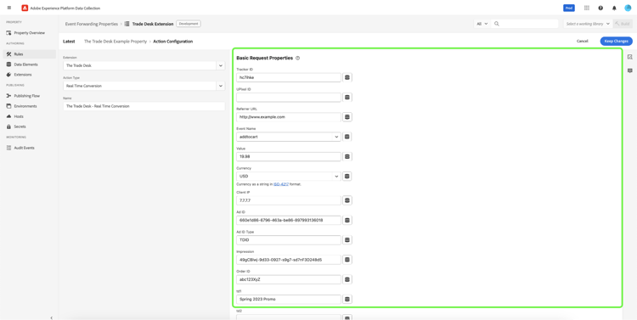The image size is (637, 320).
Task: Open the user profile avatar
Action: (628, 8)
